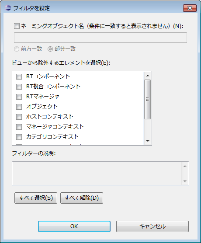This screenshot has width=201, height=243.
Task: Check the ホストコンテキスト checkbox
Action: click(x=19, y=117)
